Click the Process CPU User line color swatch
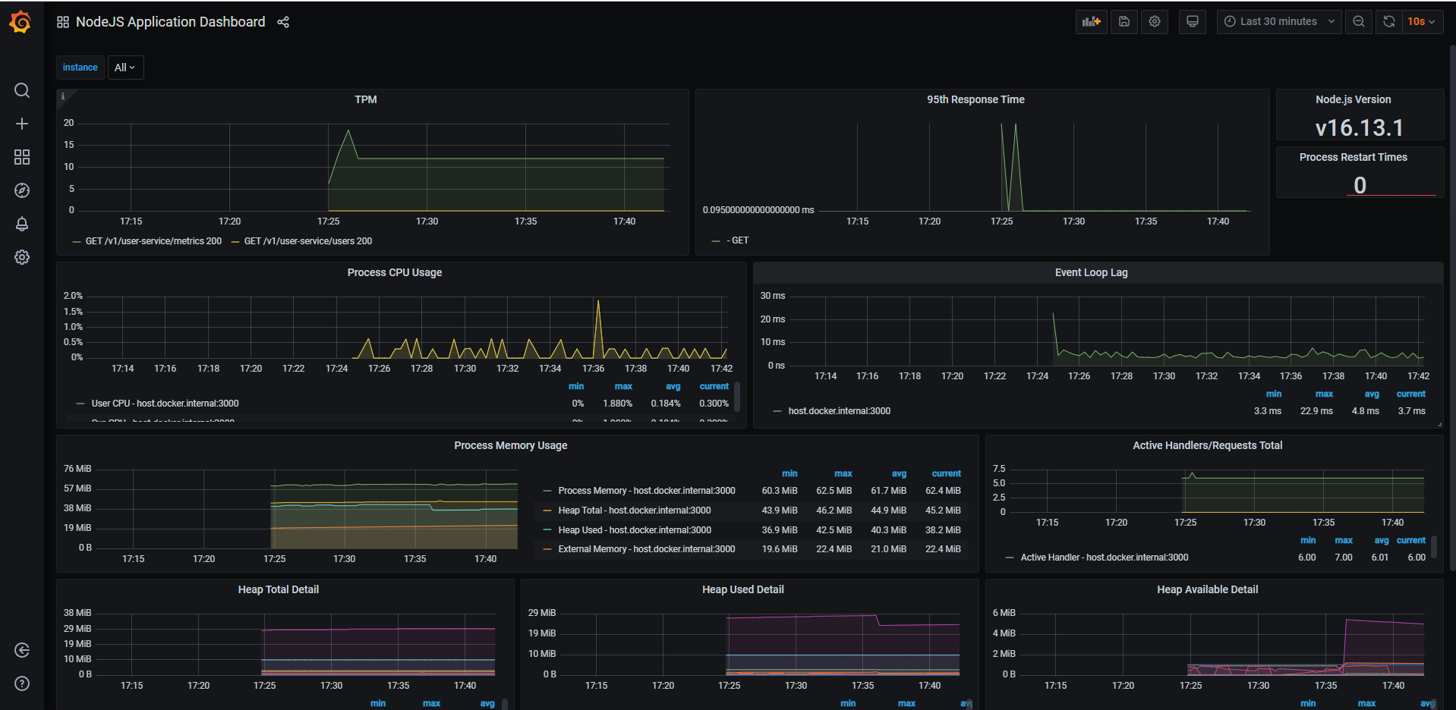The image size is (1456, 710). 80,404
